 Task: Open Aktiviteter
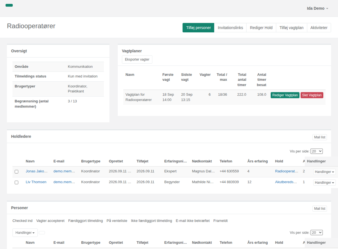(319, 28)
